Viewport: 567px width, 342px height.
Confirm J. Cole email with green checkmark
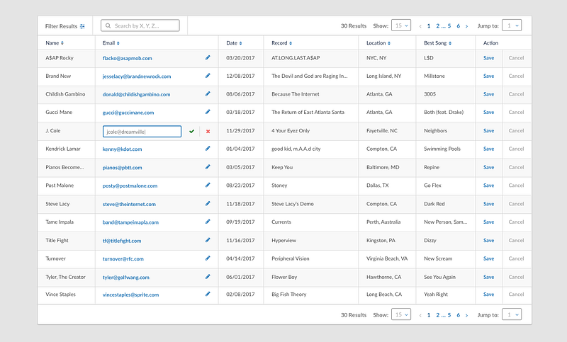[x=191, y=132]
